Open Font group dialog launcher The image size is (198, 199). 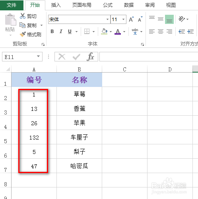click(142, 44)
